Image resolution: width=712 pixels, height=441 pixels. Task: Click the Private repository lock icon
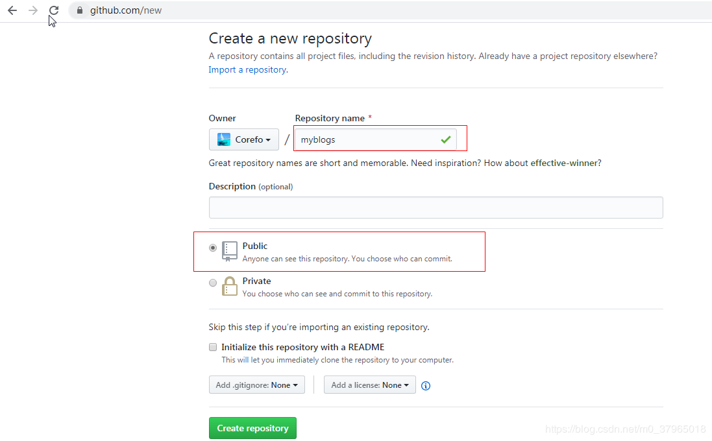[230, 286]
